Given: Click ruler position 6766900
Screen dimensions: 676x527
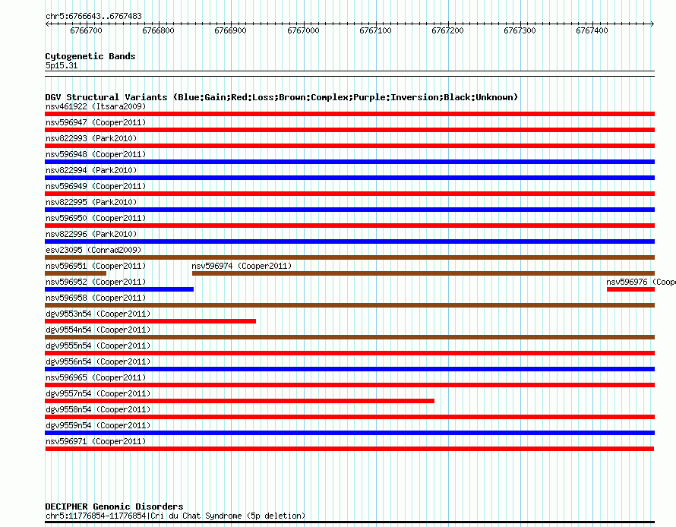Looking at the screenshot, I should (230, 30).
